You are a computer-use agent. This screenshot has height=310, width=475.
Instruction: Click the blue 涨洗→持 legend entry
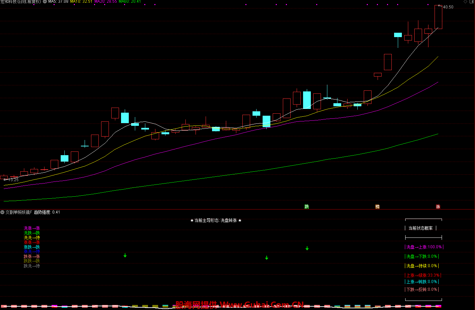coord(32,252)
